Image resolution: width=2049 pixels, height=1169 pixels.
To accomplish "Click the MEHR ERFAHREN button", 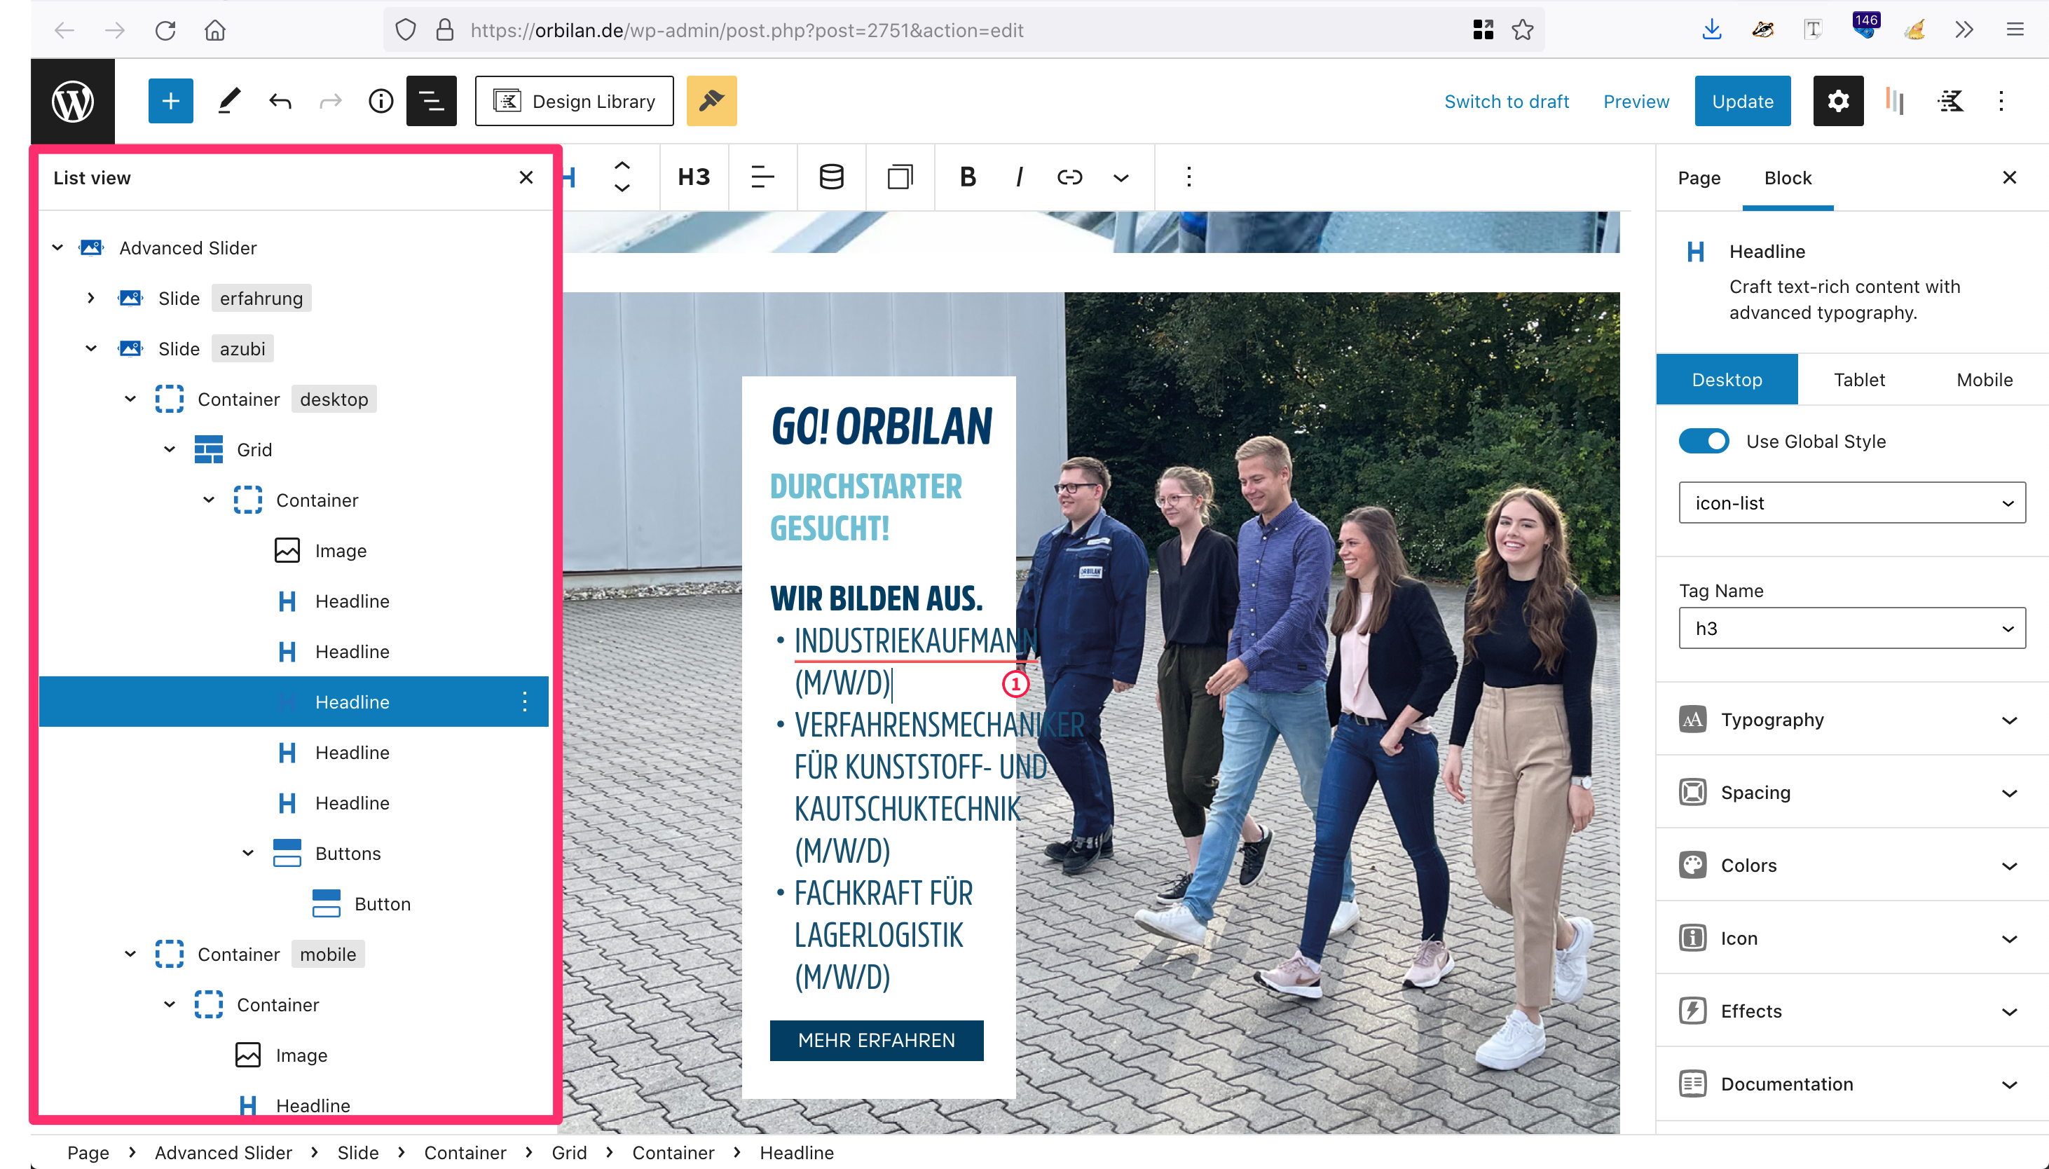I will pos(877,1041).
